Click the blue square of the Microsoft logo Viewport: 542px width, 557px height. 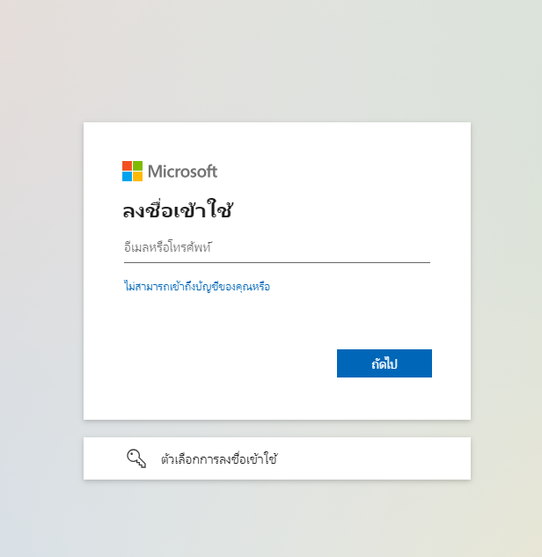point(127,176)
